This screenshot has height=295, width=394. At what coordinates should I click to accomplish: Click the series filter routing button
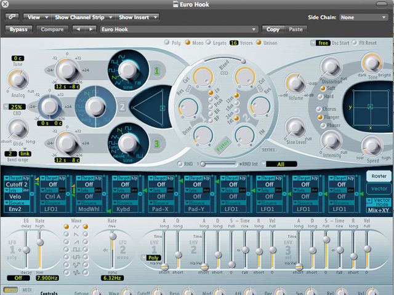(268, 149)
